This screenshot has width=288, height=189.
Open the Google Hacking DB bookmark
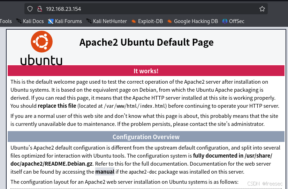[x=192, y=21]
